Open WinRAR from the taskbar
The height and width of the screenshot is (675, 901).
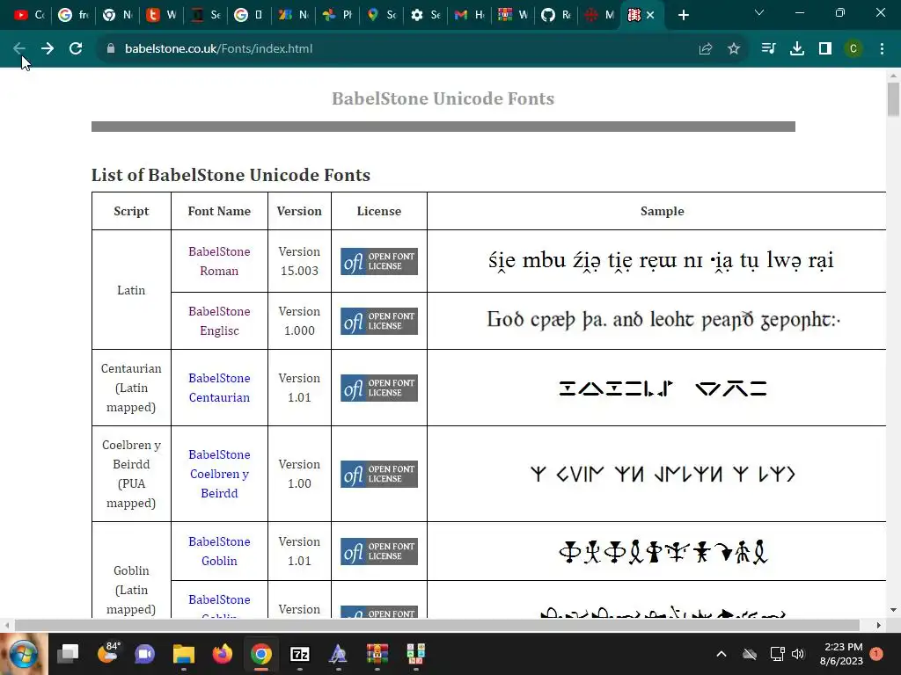coord(377,654)
